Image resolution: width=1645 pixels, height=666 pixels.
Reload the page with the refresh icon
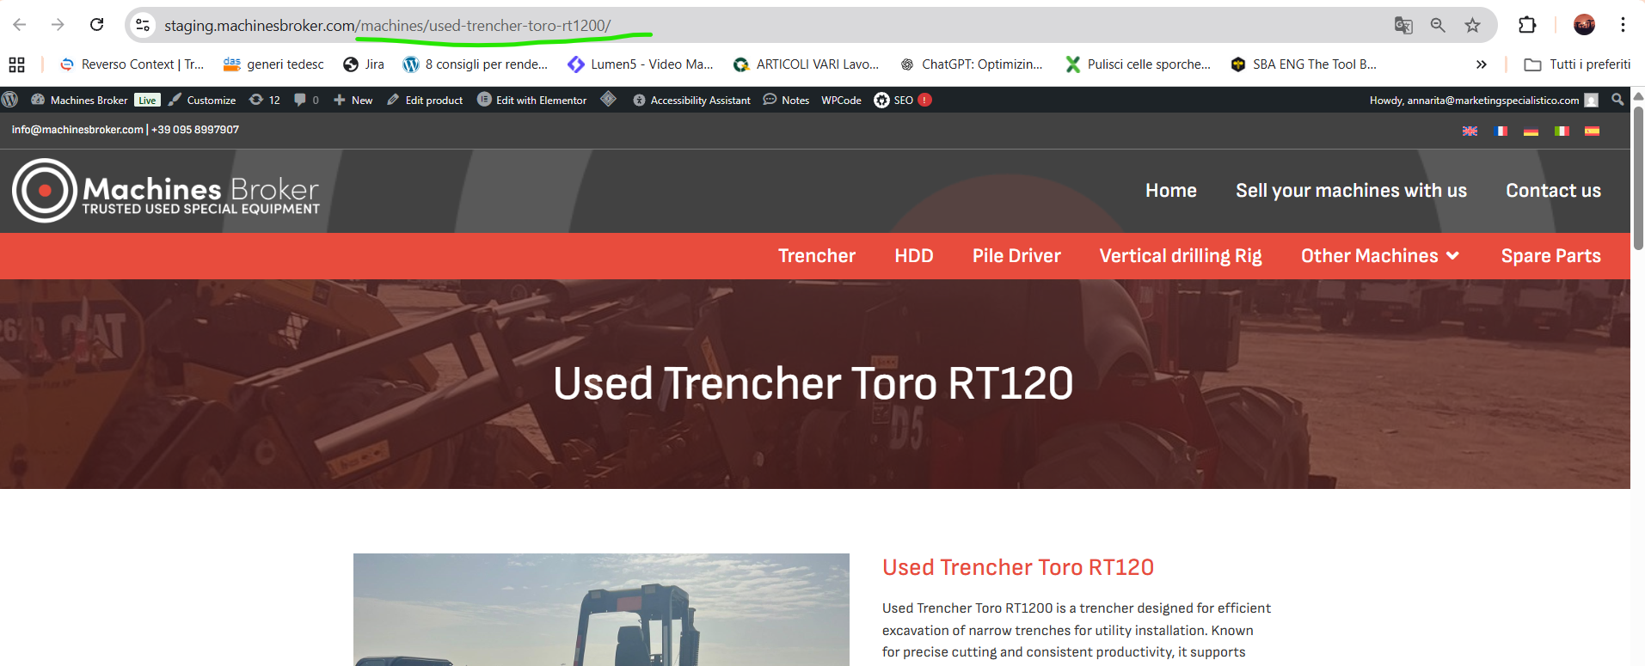coord(97,25)
